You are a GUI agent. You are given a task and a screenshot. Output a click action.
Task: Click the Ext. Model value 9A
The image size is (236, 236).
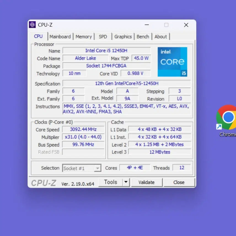coord(127,99)
